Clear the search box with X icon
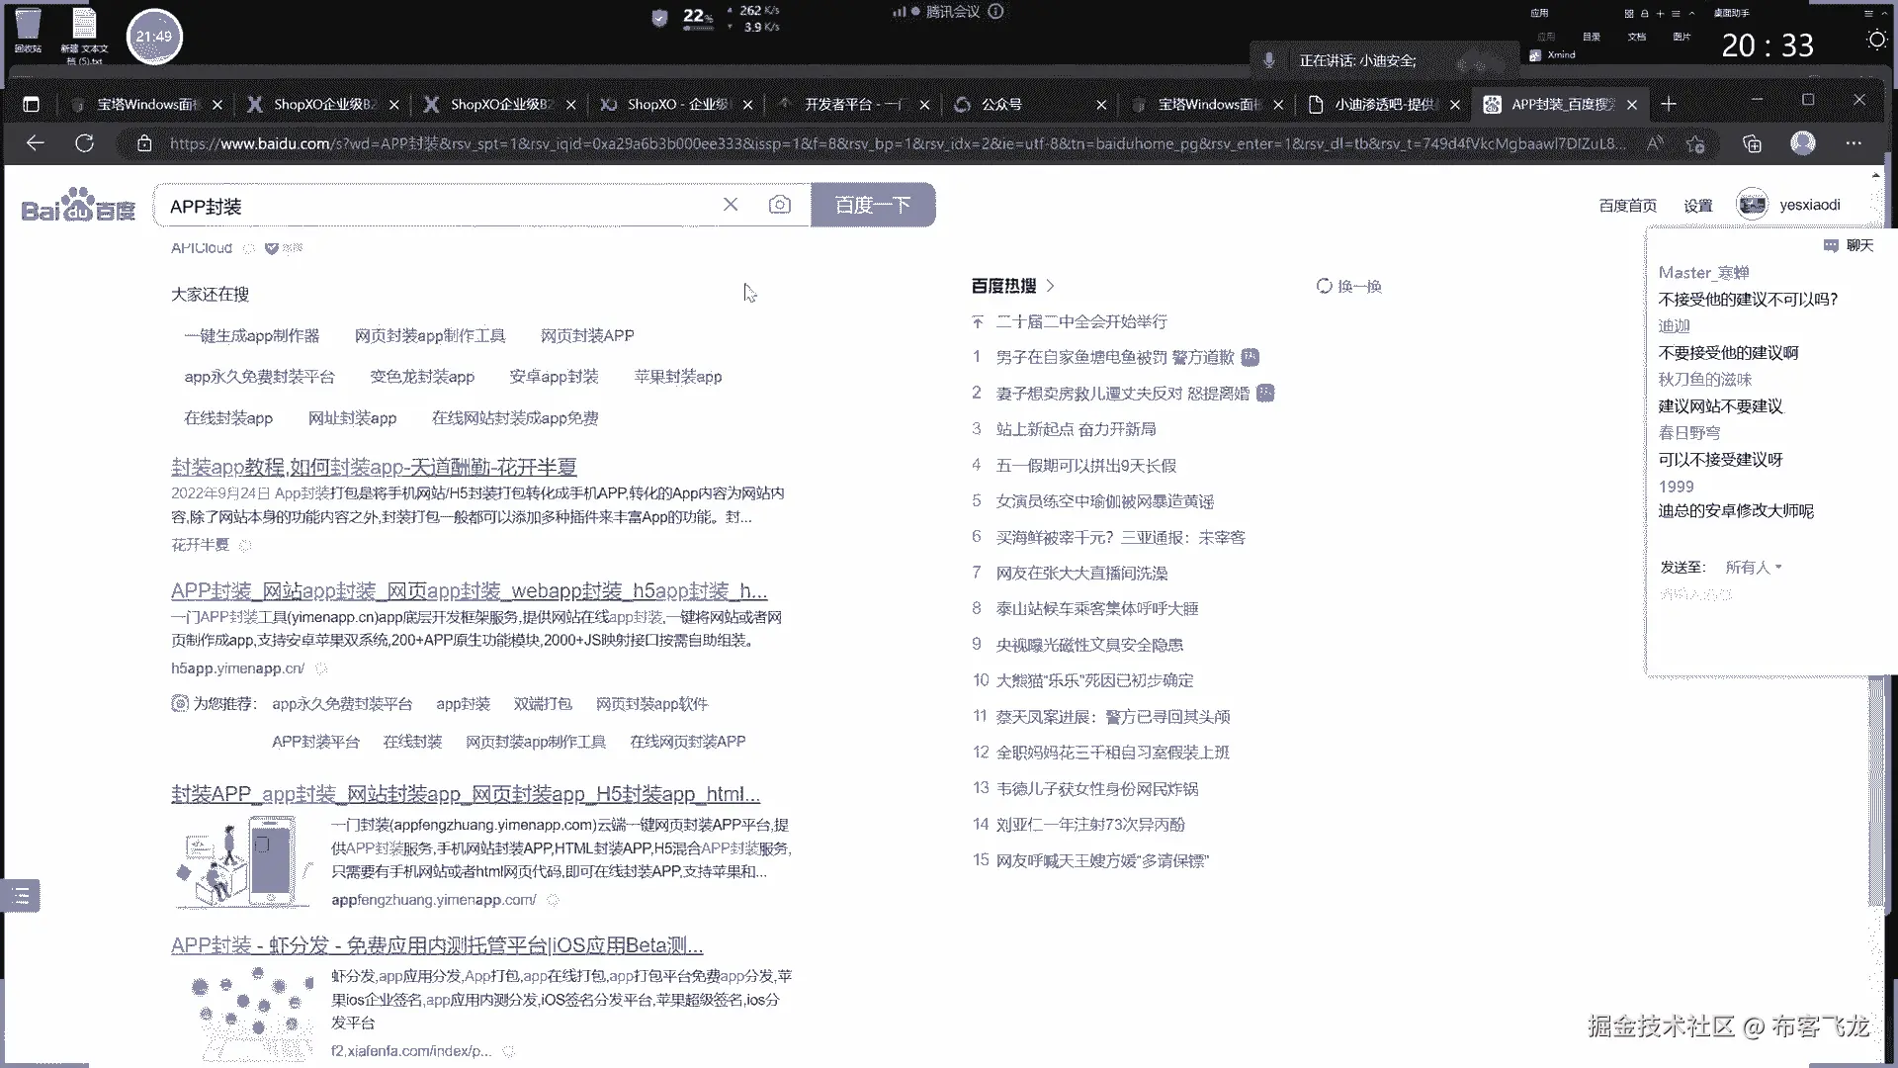This screenshot has width=1898, height=1068. point(731,205)
